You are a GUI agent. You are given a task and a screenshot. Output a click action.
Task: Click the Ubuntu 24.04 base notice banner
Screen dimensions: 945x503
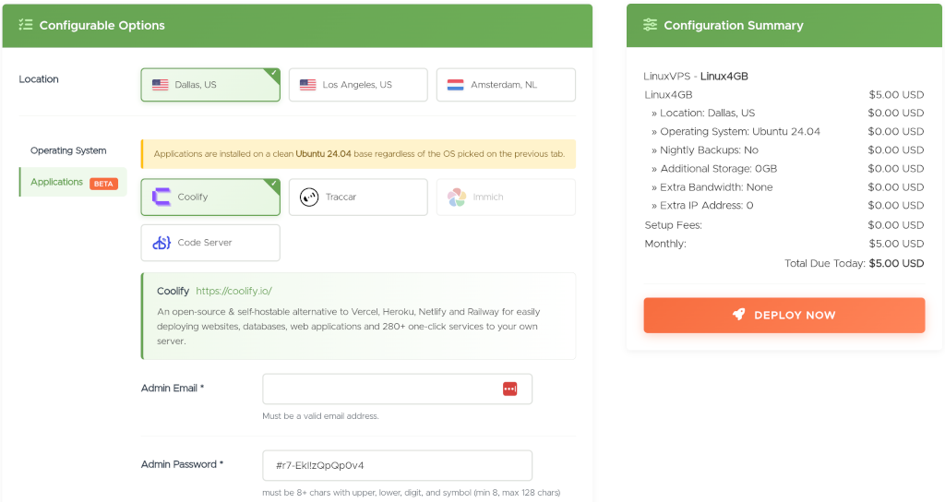(x=359, y=154)
